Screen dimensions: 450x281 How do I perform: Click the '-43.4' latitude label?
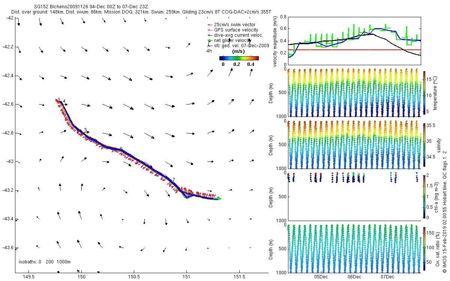pyautogui.click(x=7, y=219)
